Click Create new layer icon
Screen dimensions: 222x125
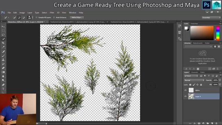point(212,124)
